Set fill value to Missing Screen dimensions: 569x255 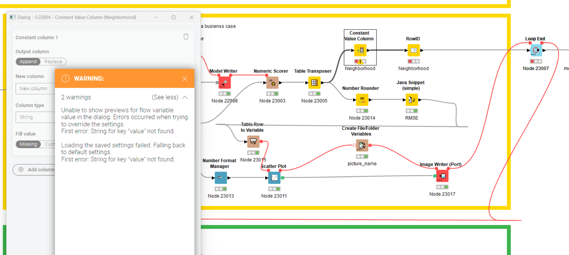pos(28,144)
